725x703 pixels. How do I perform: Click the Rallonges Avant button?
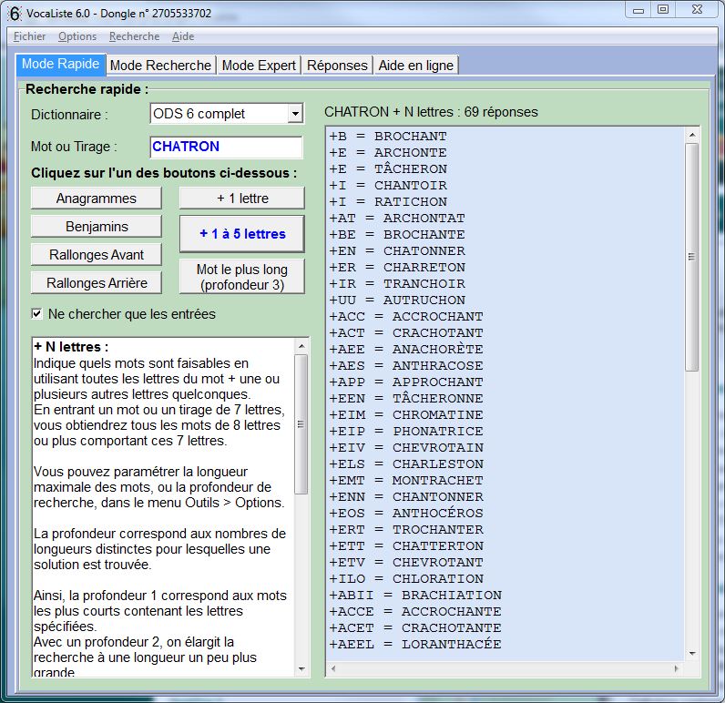(x=97, y=255)
